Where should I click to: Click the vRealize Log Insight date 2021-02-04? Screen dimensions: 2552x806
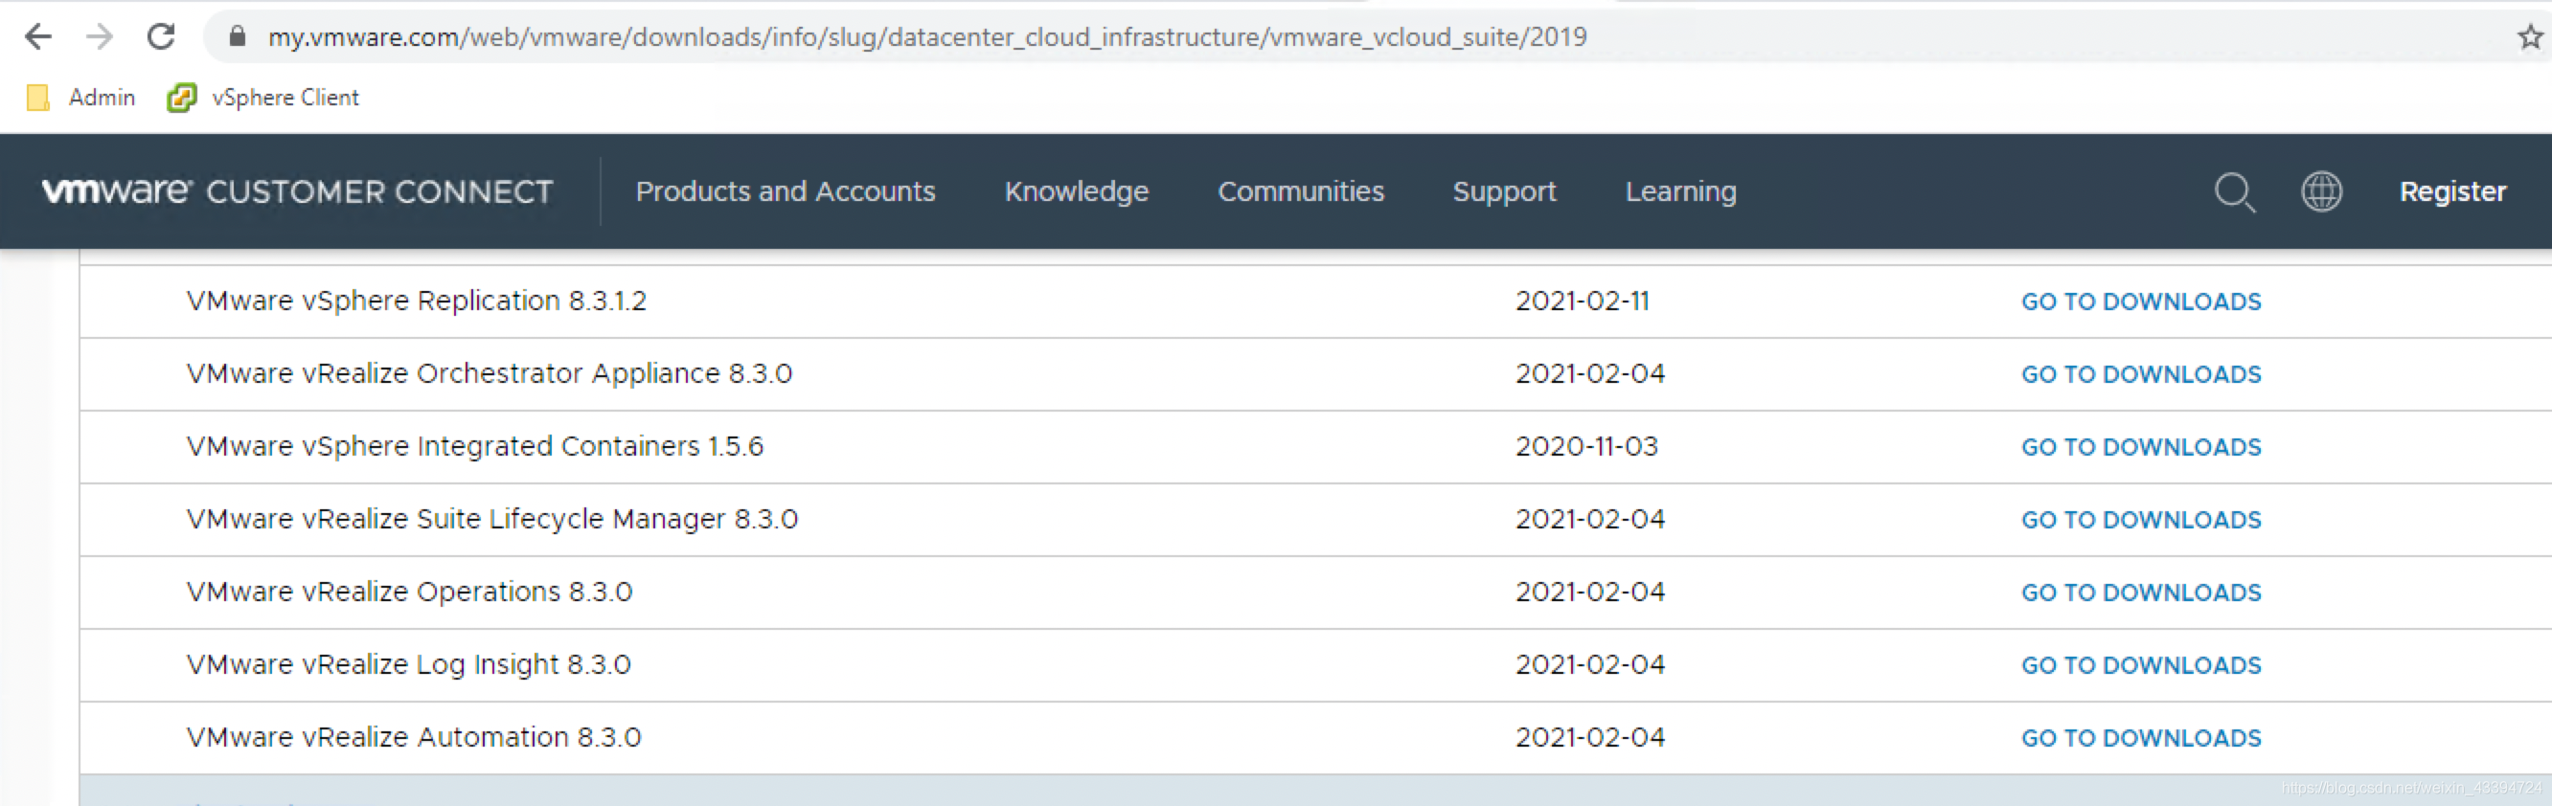1590,664
